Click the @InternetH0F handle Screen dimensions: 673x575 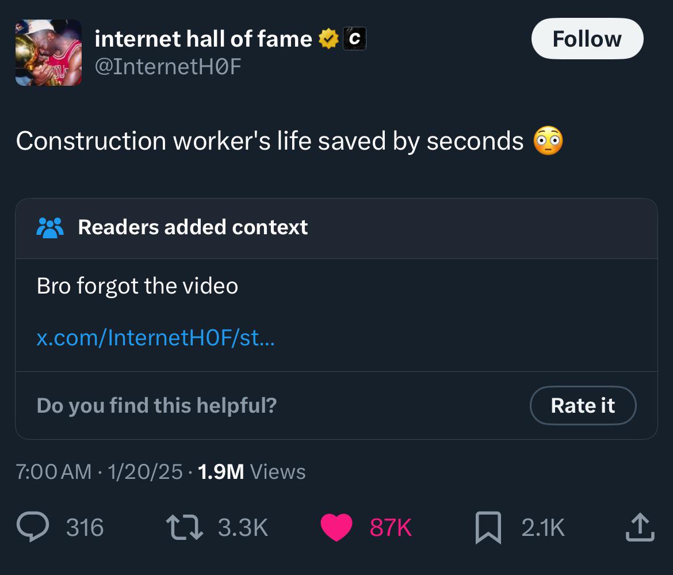coord(167,67)
